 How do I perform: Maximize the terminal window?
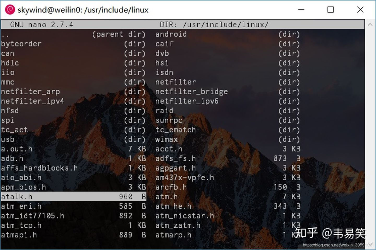click(x=331, y=10)
